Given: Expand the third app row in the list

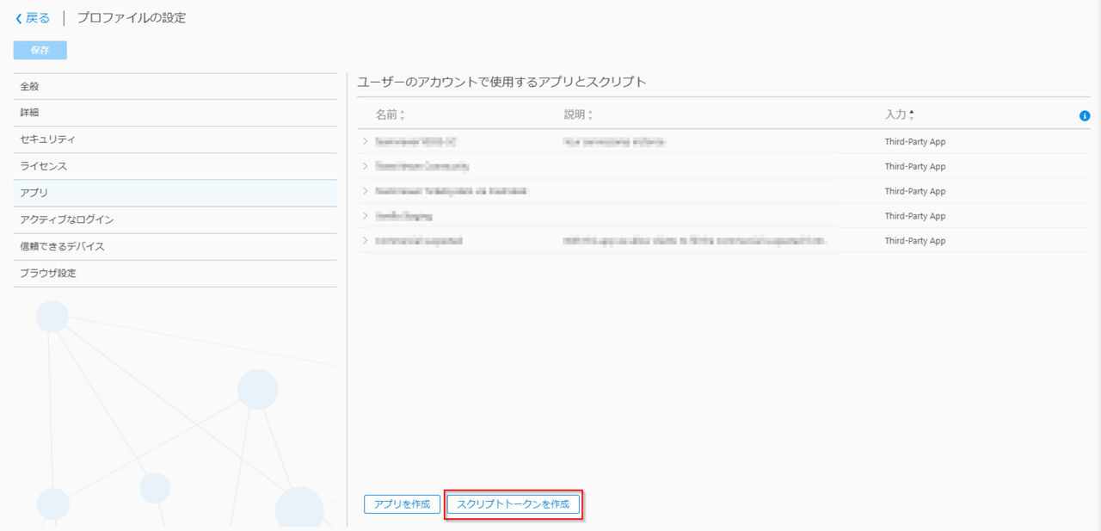Looking at the screenshot, I should click(366, 191).
